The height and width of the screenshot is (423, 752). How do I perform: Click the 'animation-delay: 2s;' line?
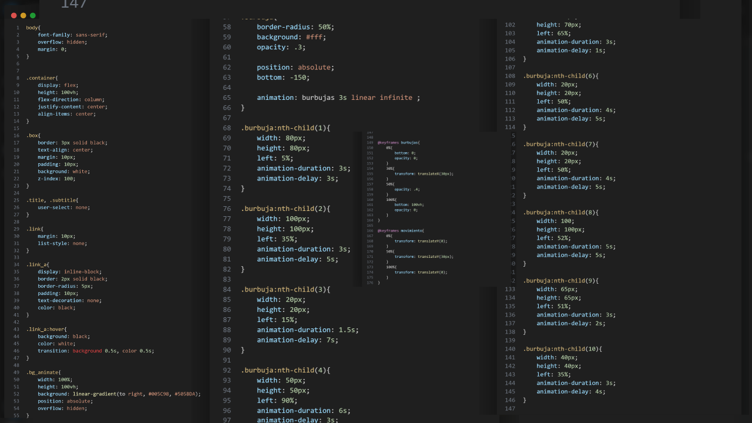coord(571,323)
